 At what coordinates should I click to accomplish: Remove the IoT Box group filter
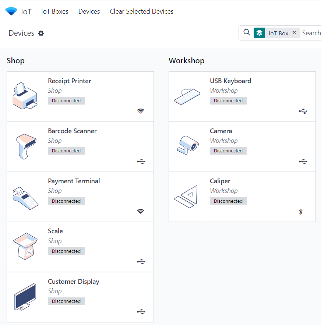294,33
